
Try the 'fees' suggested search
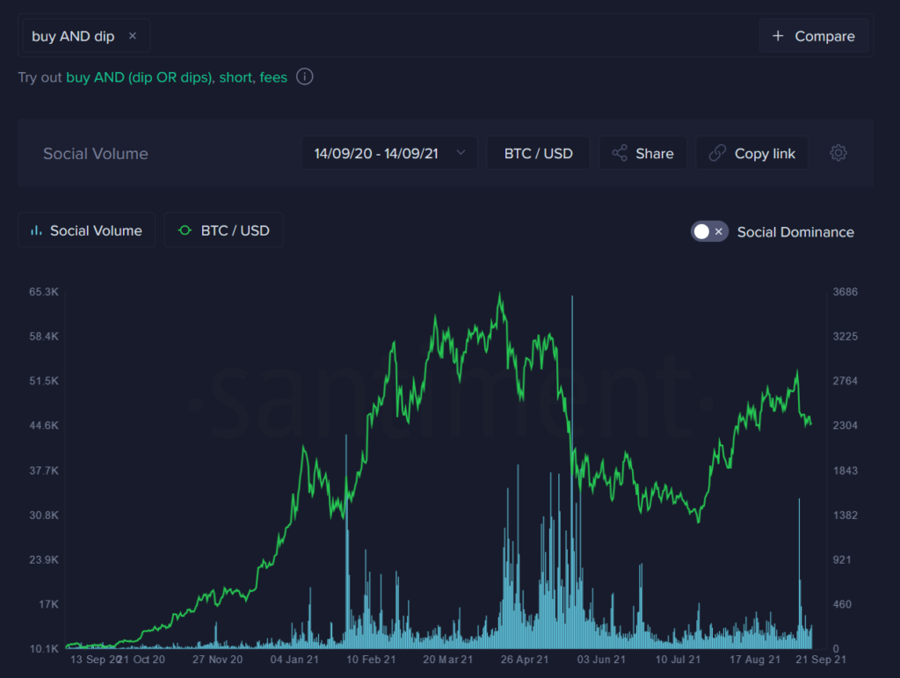[x=273, y=77]
